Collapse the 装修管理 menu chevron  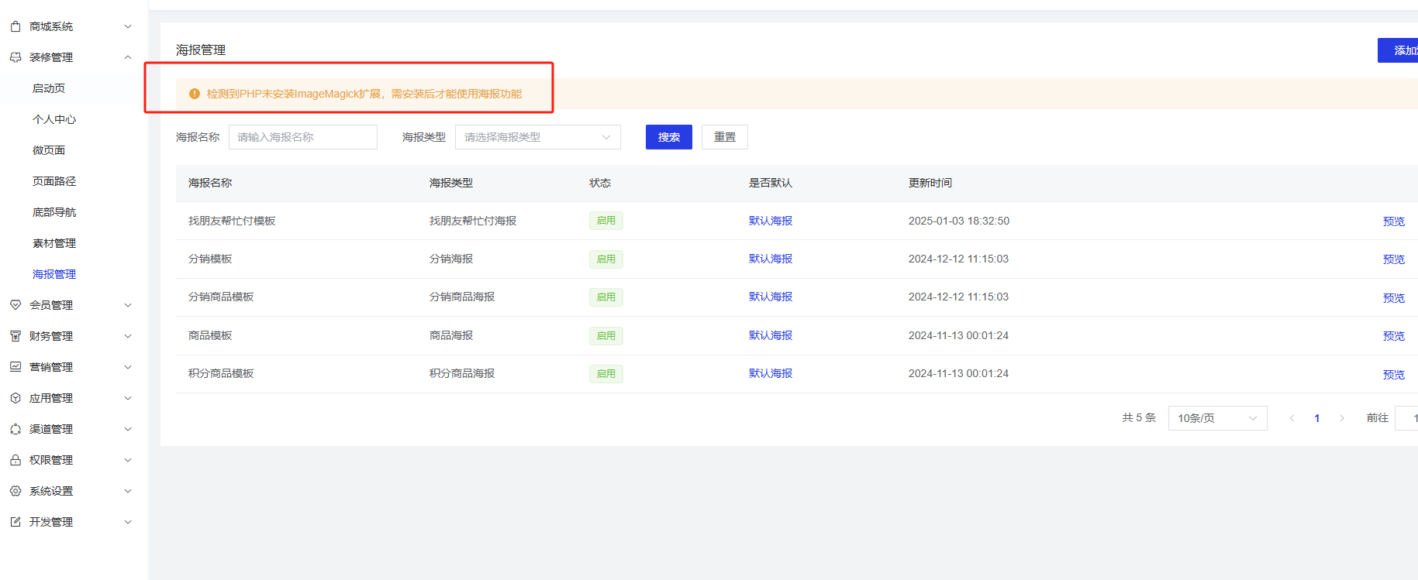(x=128, y=57)
